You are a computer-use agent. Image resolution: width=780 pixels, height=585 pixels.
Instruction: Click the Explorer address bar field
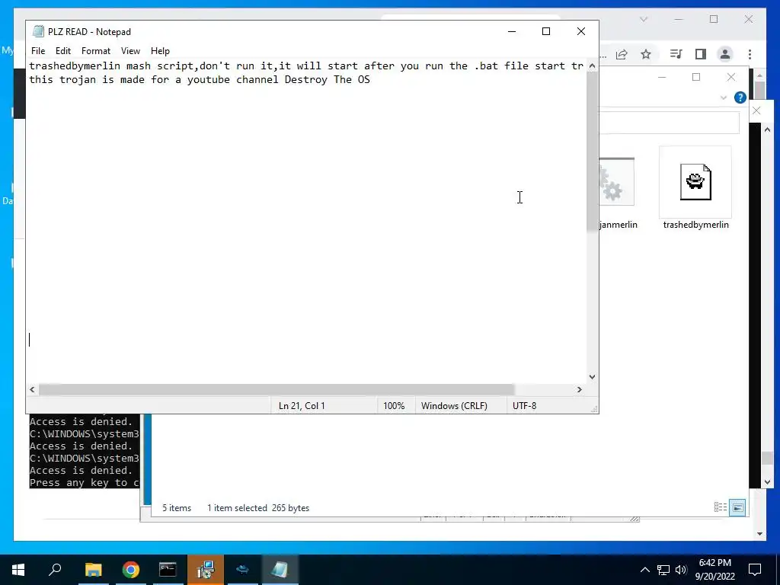[x=669, y=123]
